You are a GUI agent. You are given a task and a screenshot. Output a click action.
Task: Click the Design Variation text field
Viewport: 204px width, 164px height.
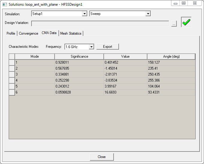coord(100,24)
